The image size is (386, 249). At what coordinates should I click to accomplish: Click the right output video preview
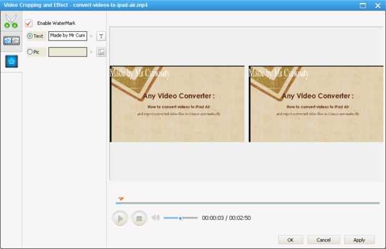[316, 104]
